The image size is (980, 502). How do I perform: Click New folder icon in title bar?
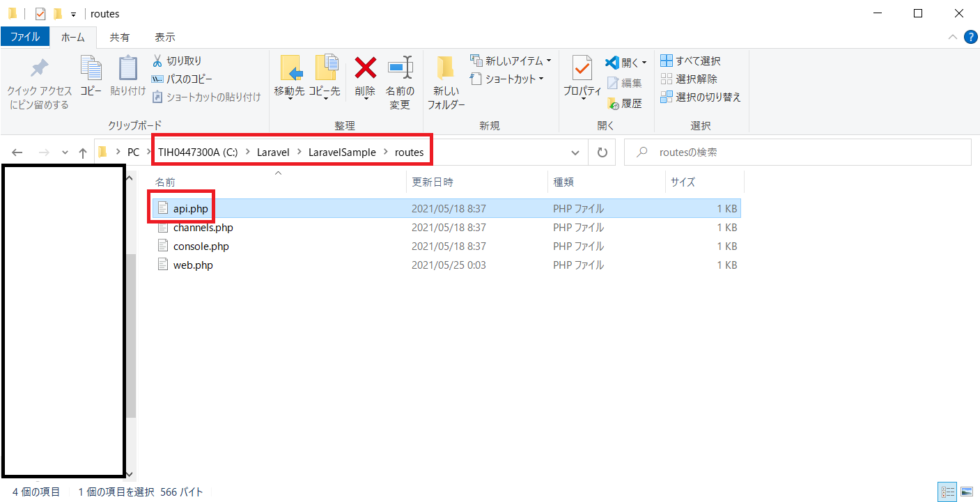58,13
